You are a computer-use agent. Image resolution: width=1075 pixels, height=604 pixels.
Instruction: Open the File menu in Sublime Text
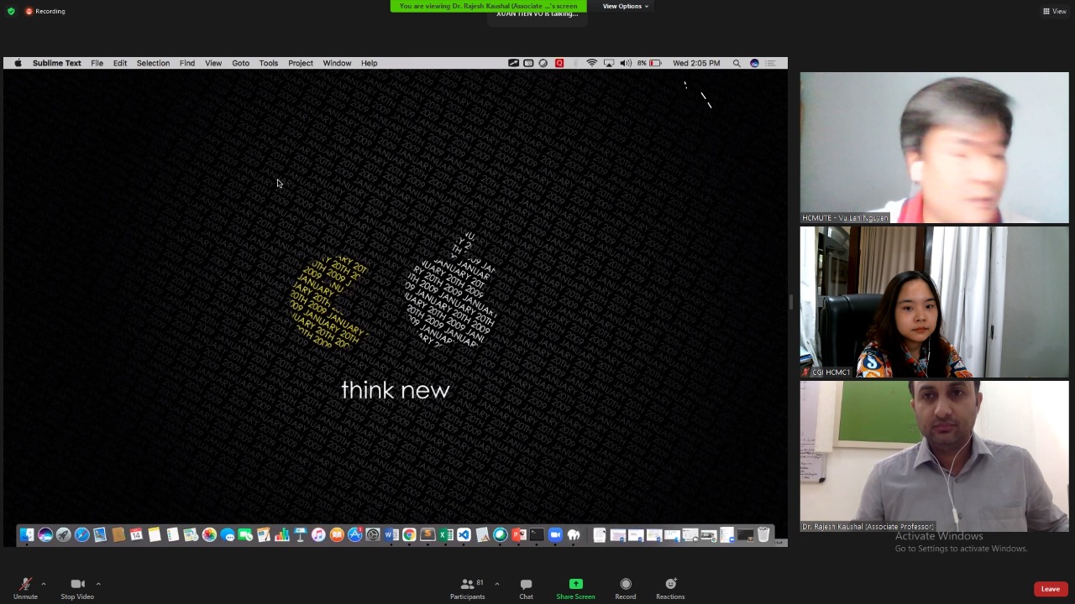click(97, 63)
